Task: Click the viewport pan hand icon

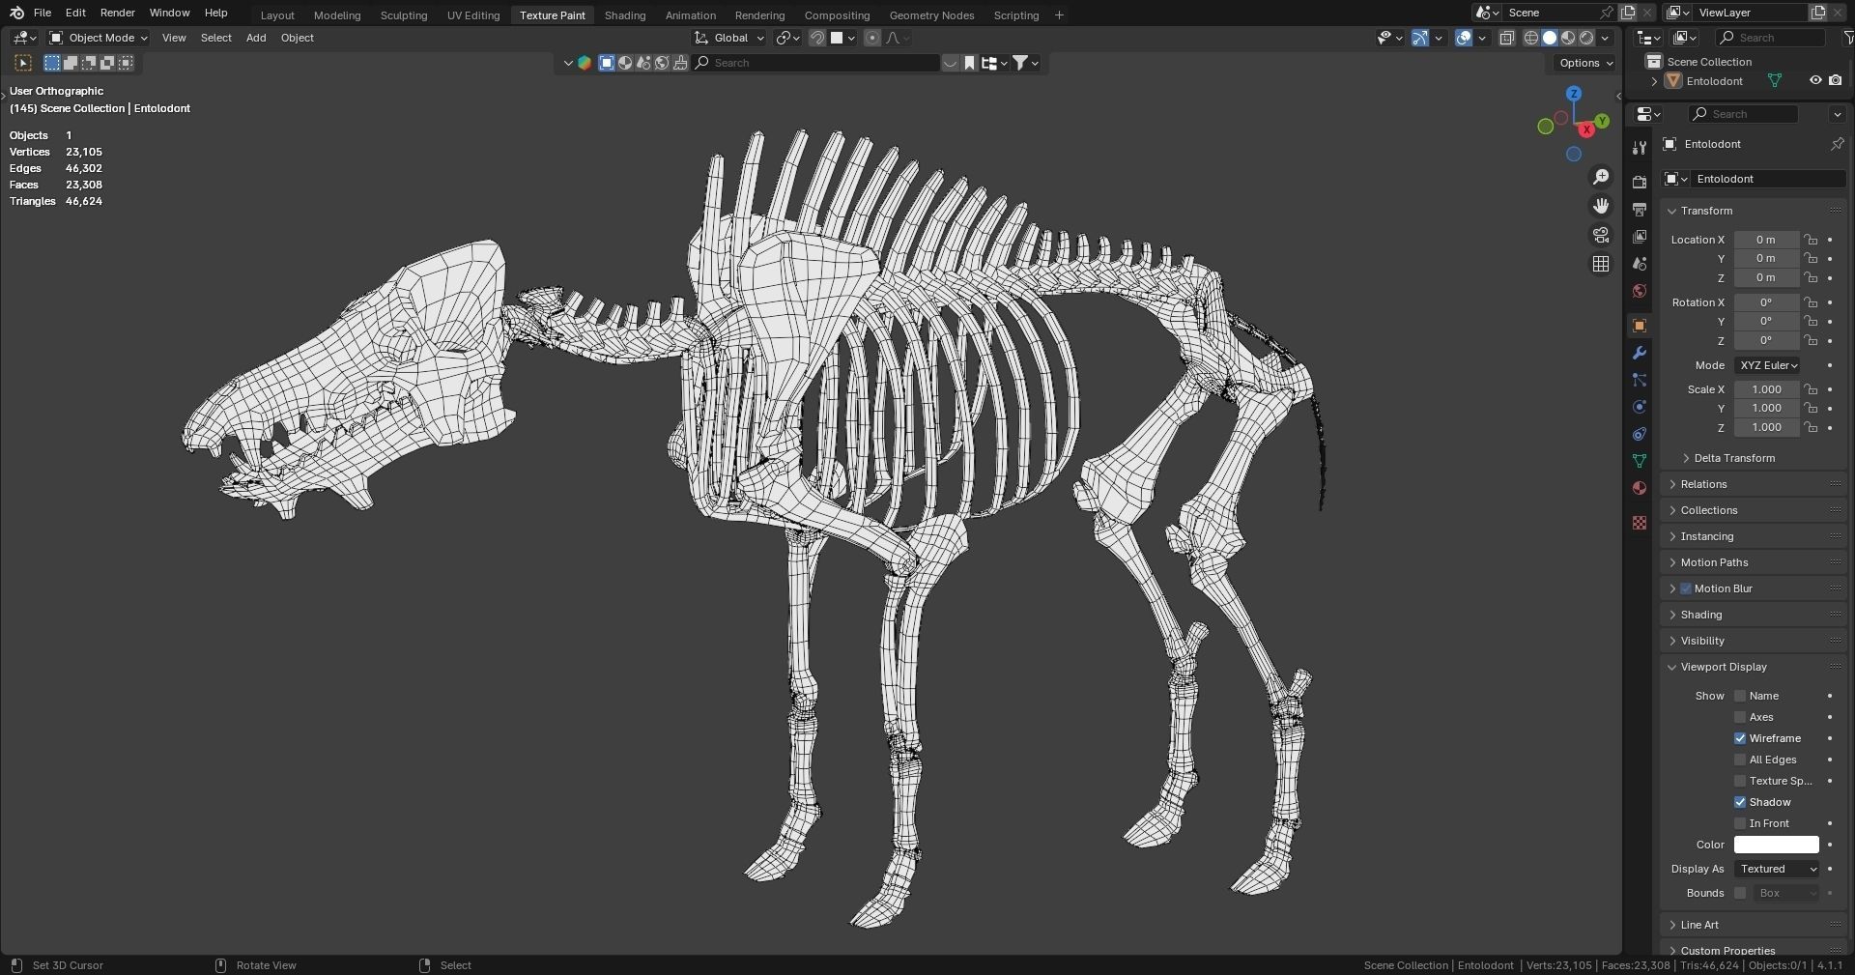Action: (x=1601, y=206)
